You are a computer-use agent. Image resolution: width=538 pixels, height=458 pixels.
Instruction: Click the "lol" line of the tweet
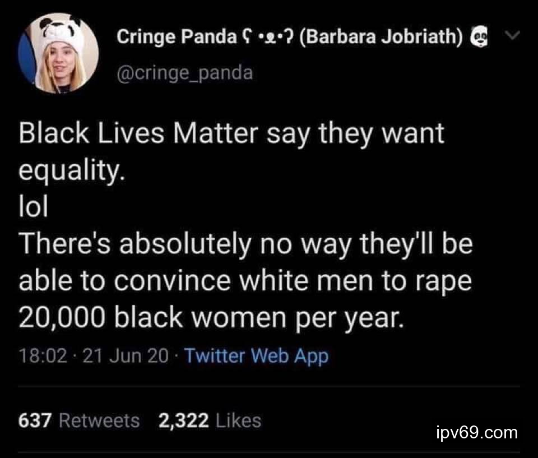34,207
